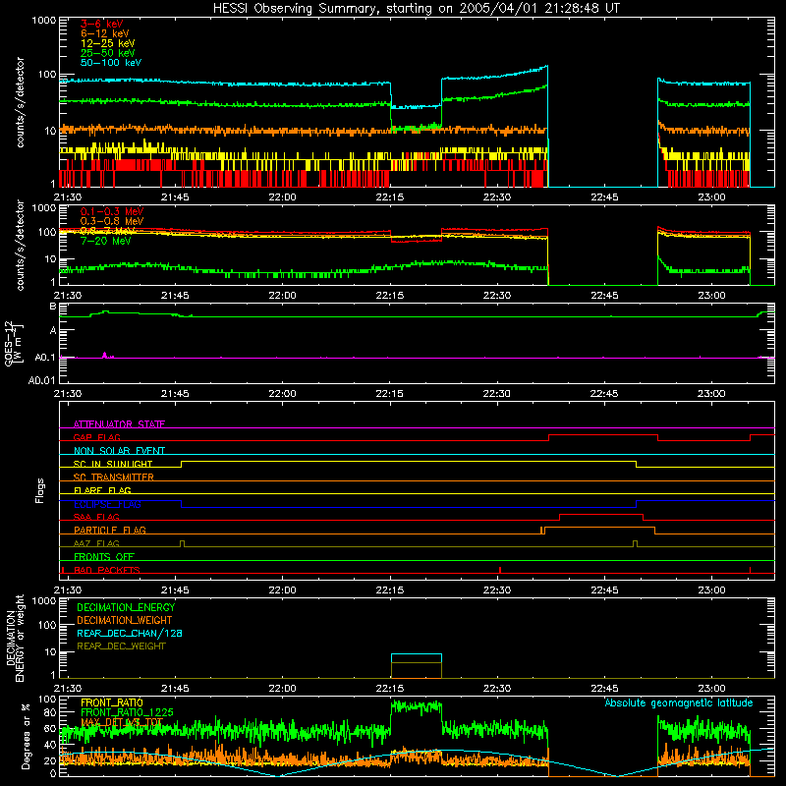Click the SC_TRANSMITTER flag label
786x786 pixels.
coord(114,477)
